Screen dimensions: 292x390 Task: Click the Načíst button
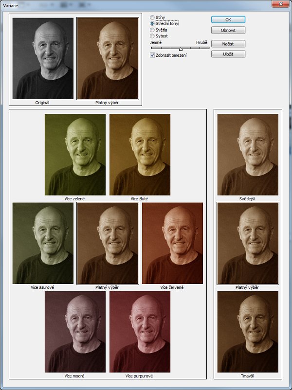point(228,44)
